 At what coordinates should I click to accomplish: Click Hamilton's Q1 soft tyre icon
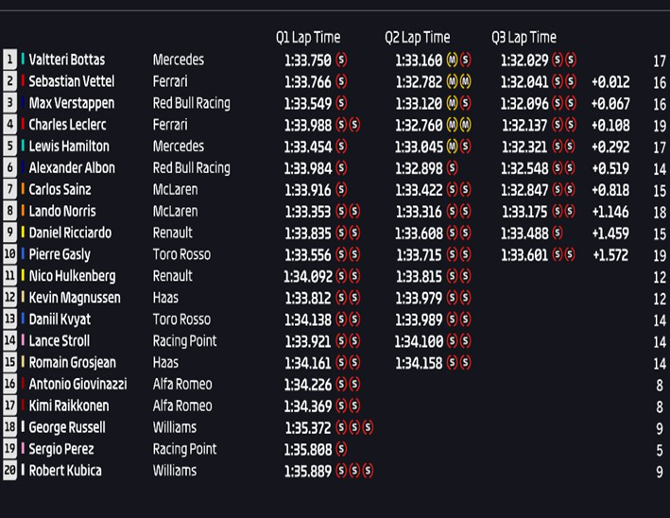[341, 147]
